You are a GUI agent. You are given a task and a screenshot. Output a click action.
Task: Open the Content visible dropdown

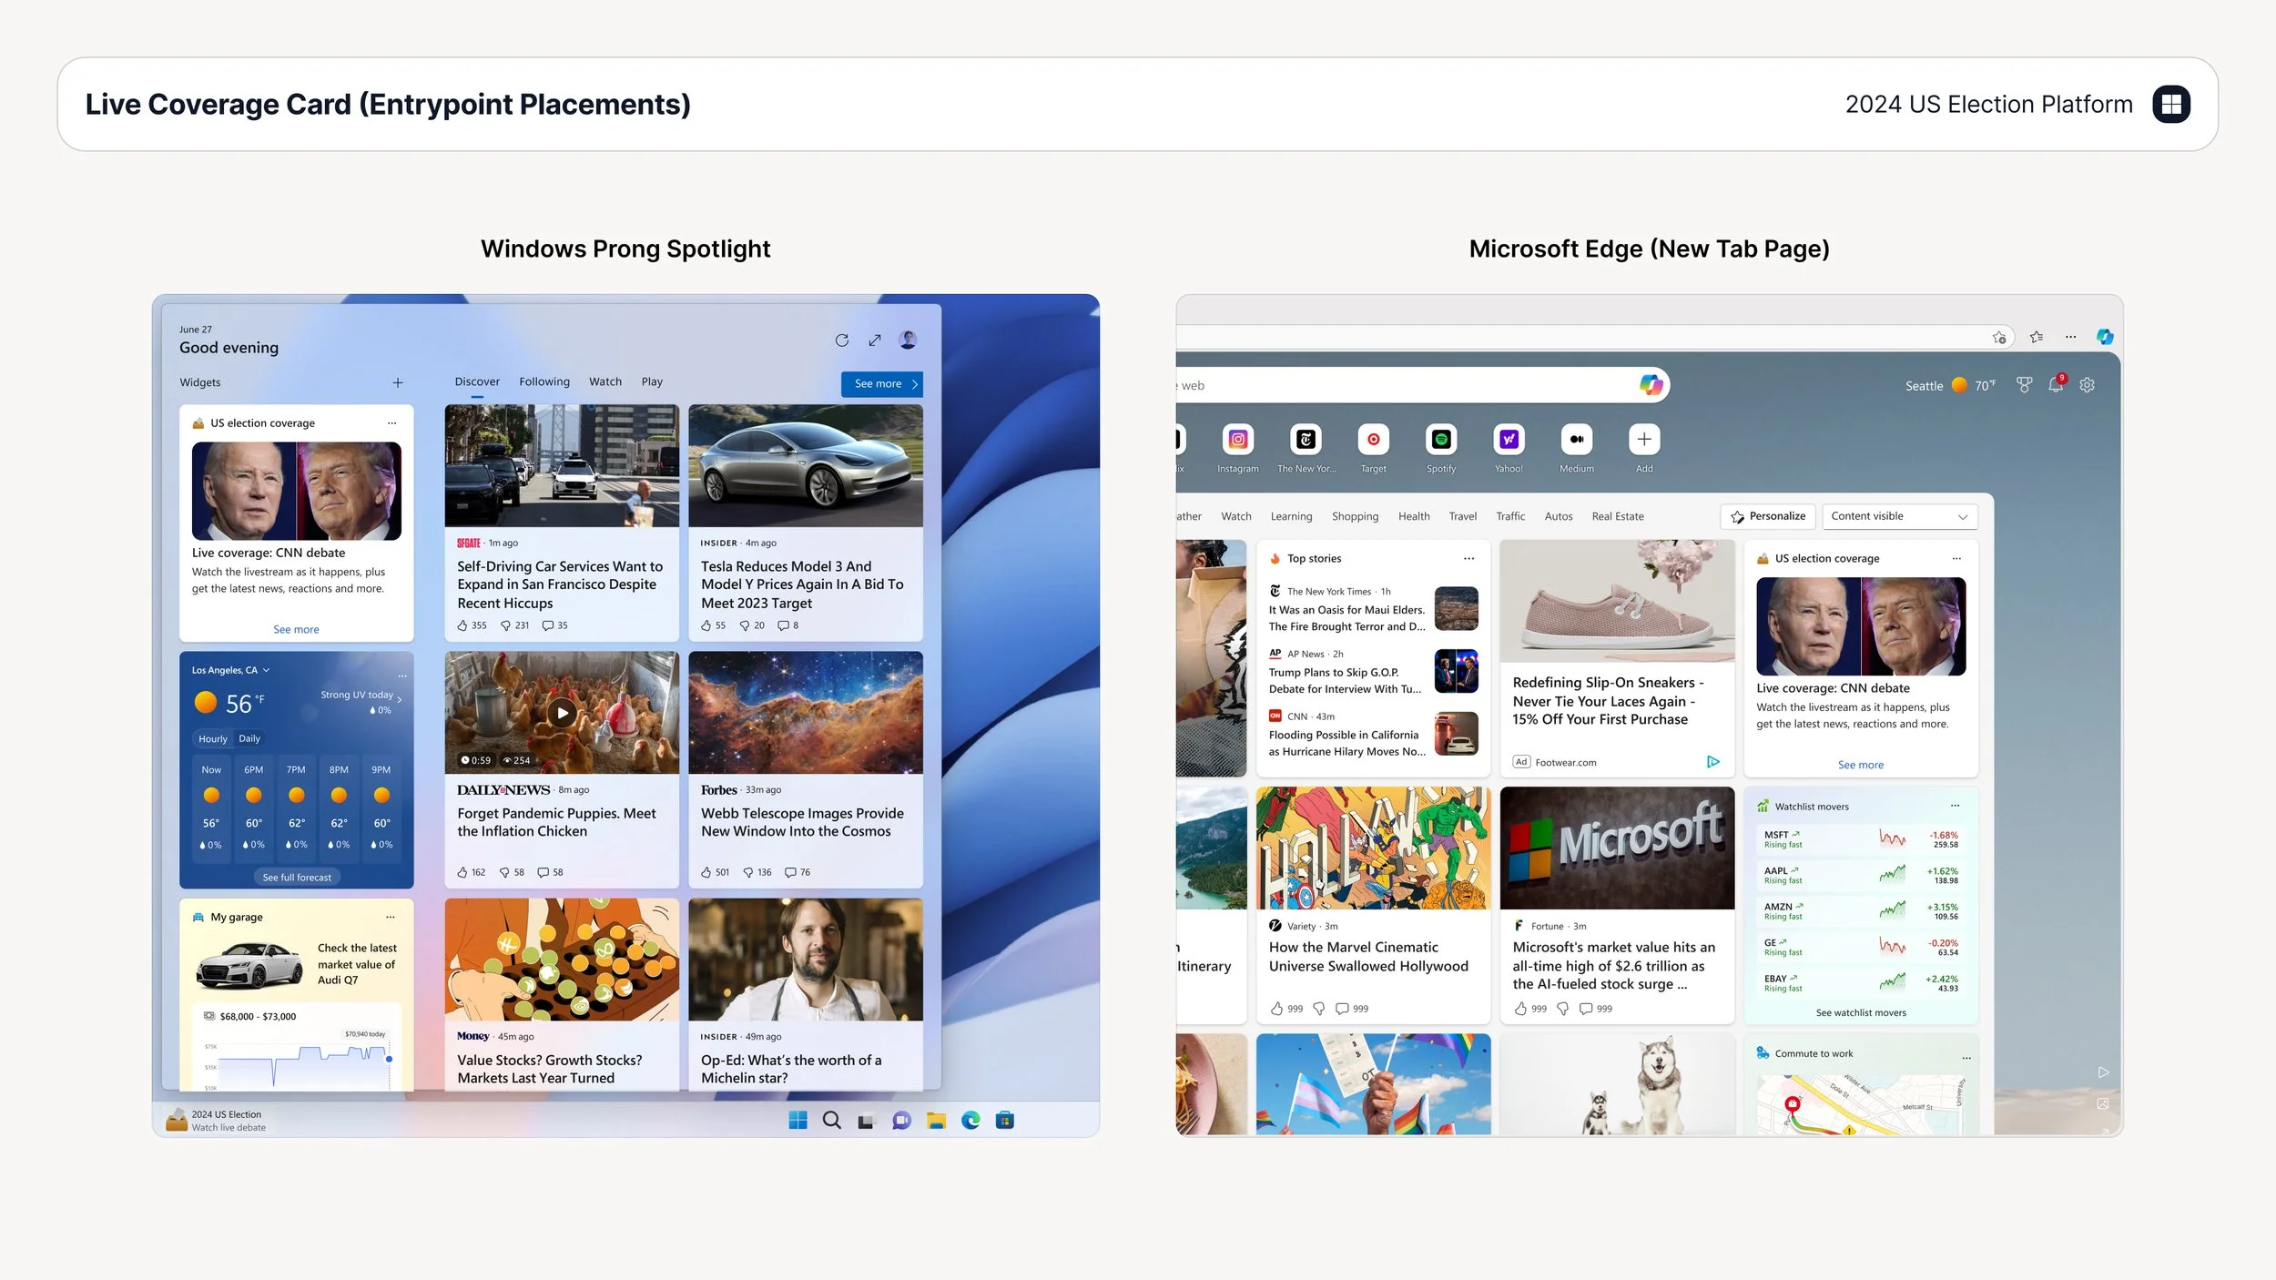pyautogui.click(x=1898, y=516)
